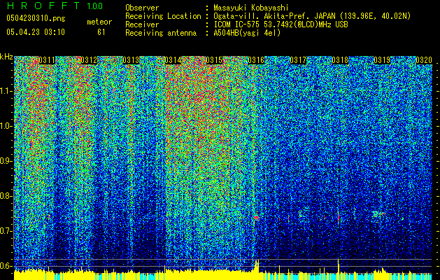Click the ICOM IC-575 53.7492 MHz USB text
Viewport: 440px width, 280px height.
click(281, 24)
